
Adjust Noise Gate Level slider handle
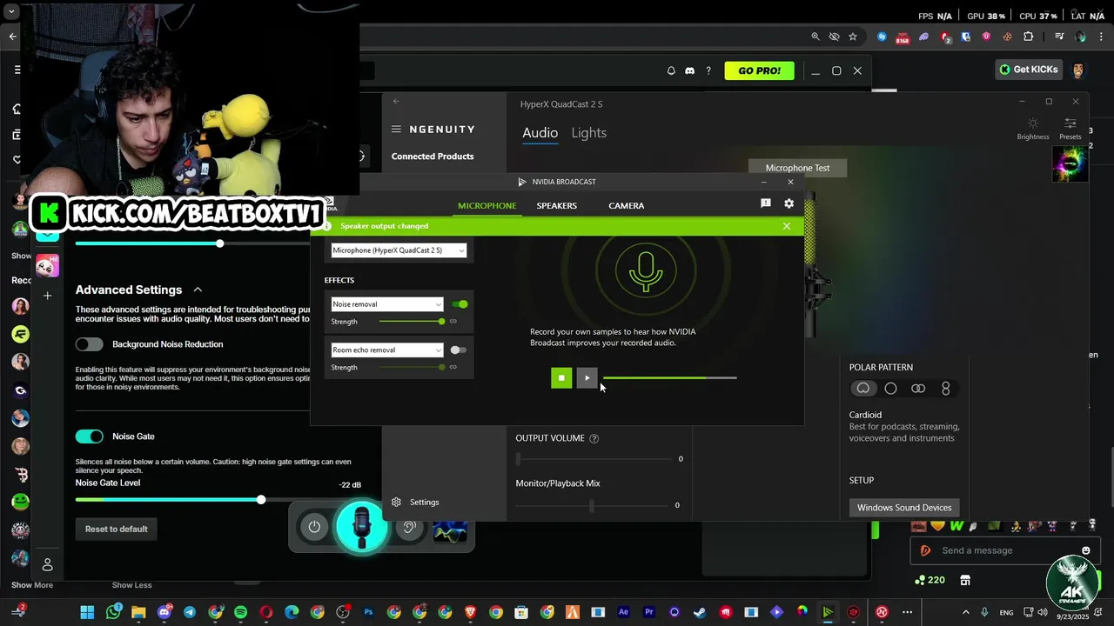pyautogui.click(x=261, y=500)
